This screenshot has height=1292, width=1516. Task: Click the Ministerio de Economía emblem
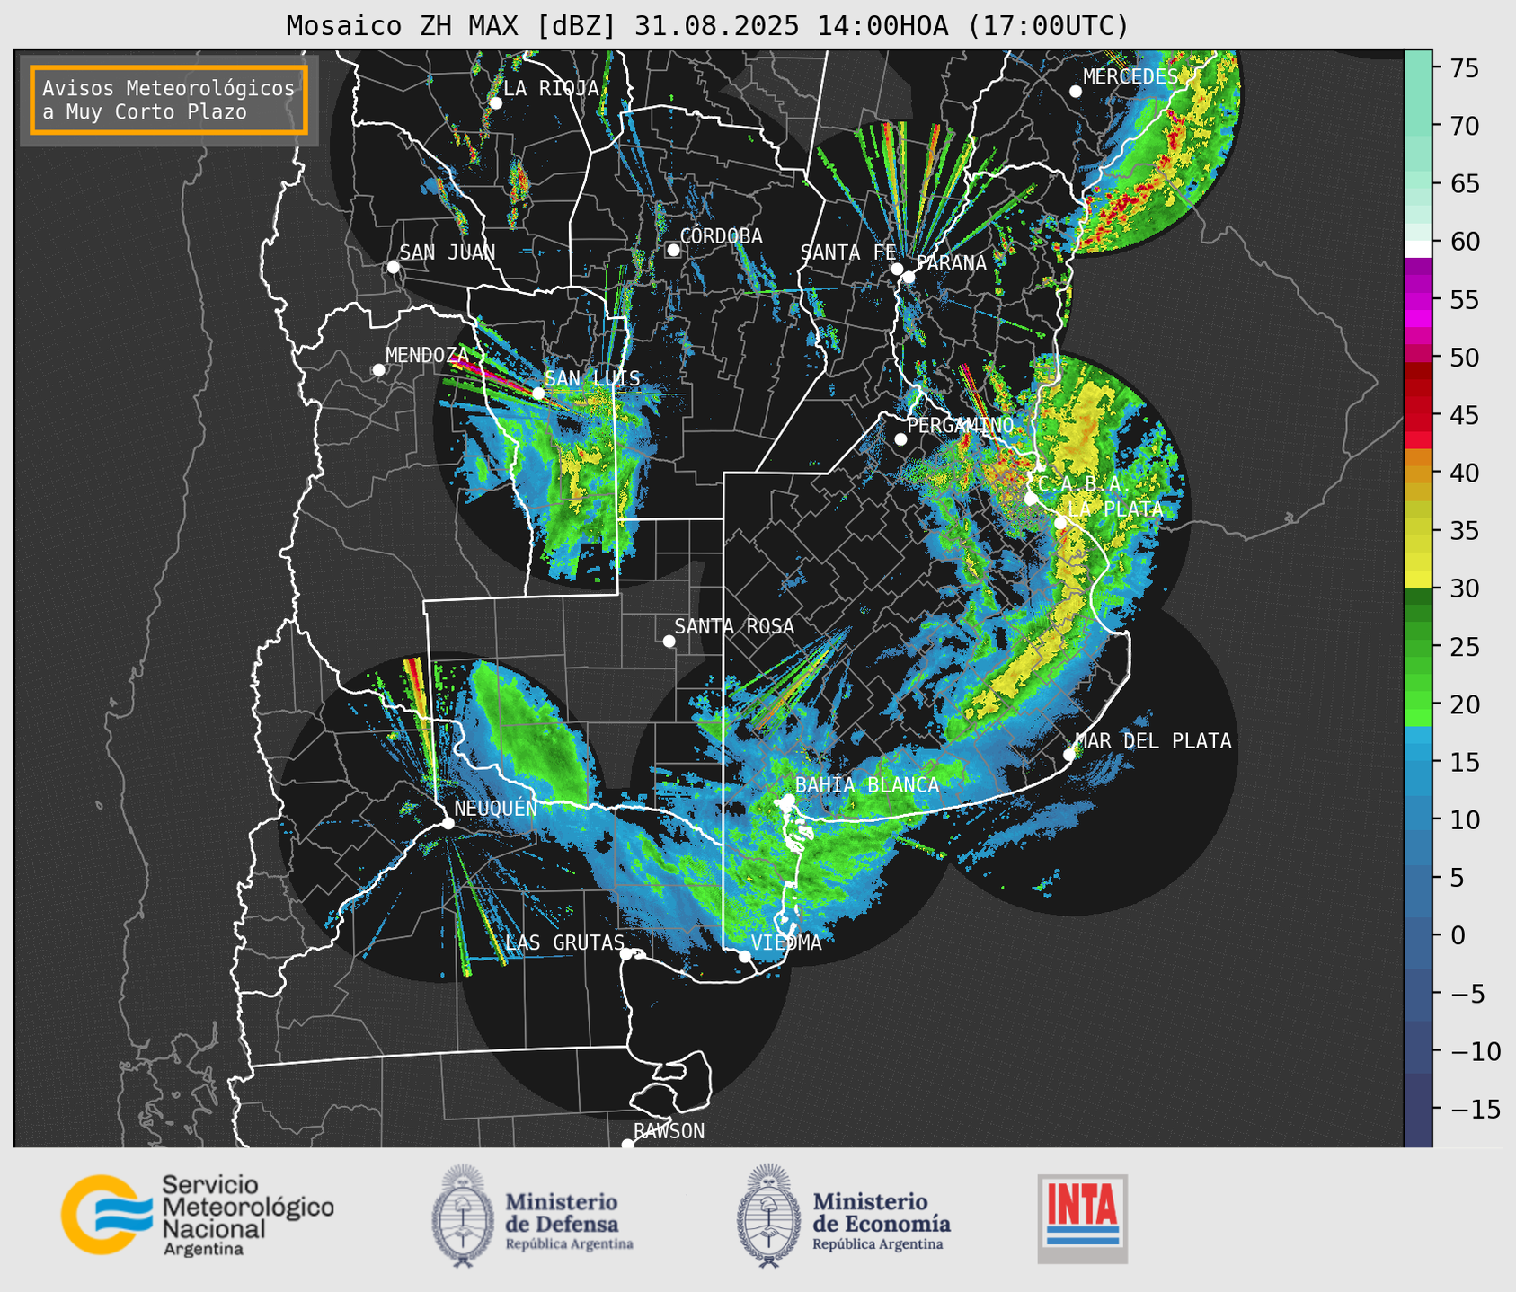[x=768, y=1216]
